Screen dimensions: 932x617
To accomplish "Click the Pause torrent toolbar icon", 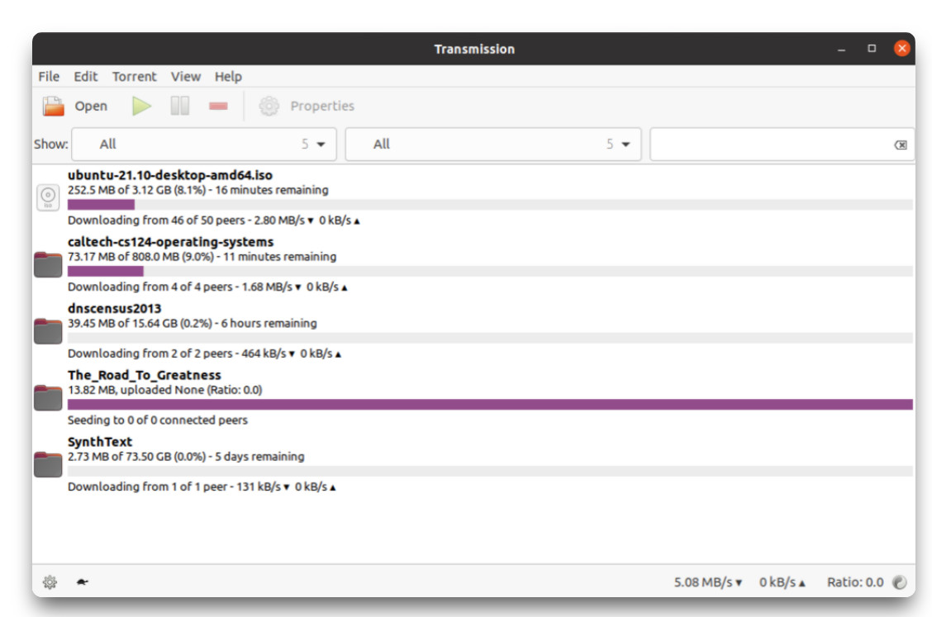I will [x=180, y=106].
